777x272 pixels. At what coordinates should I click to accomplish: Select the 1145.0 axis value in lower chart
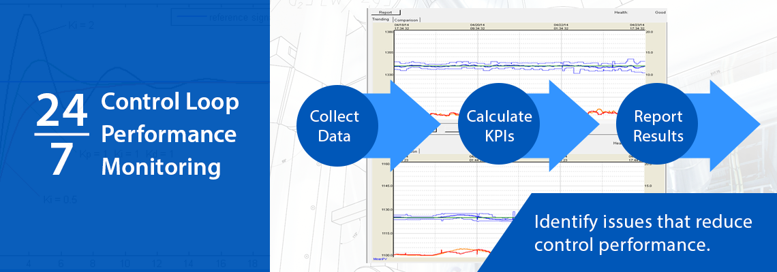pyautogui.click(x=388, y=186)
